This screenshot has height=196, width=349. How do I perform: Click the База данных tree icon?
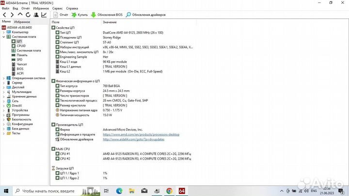[8, 129]
